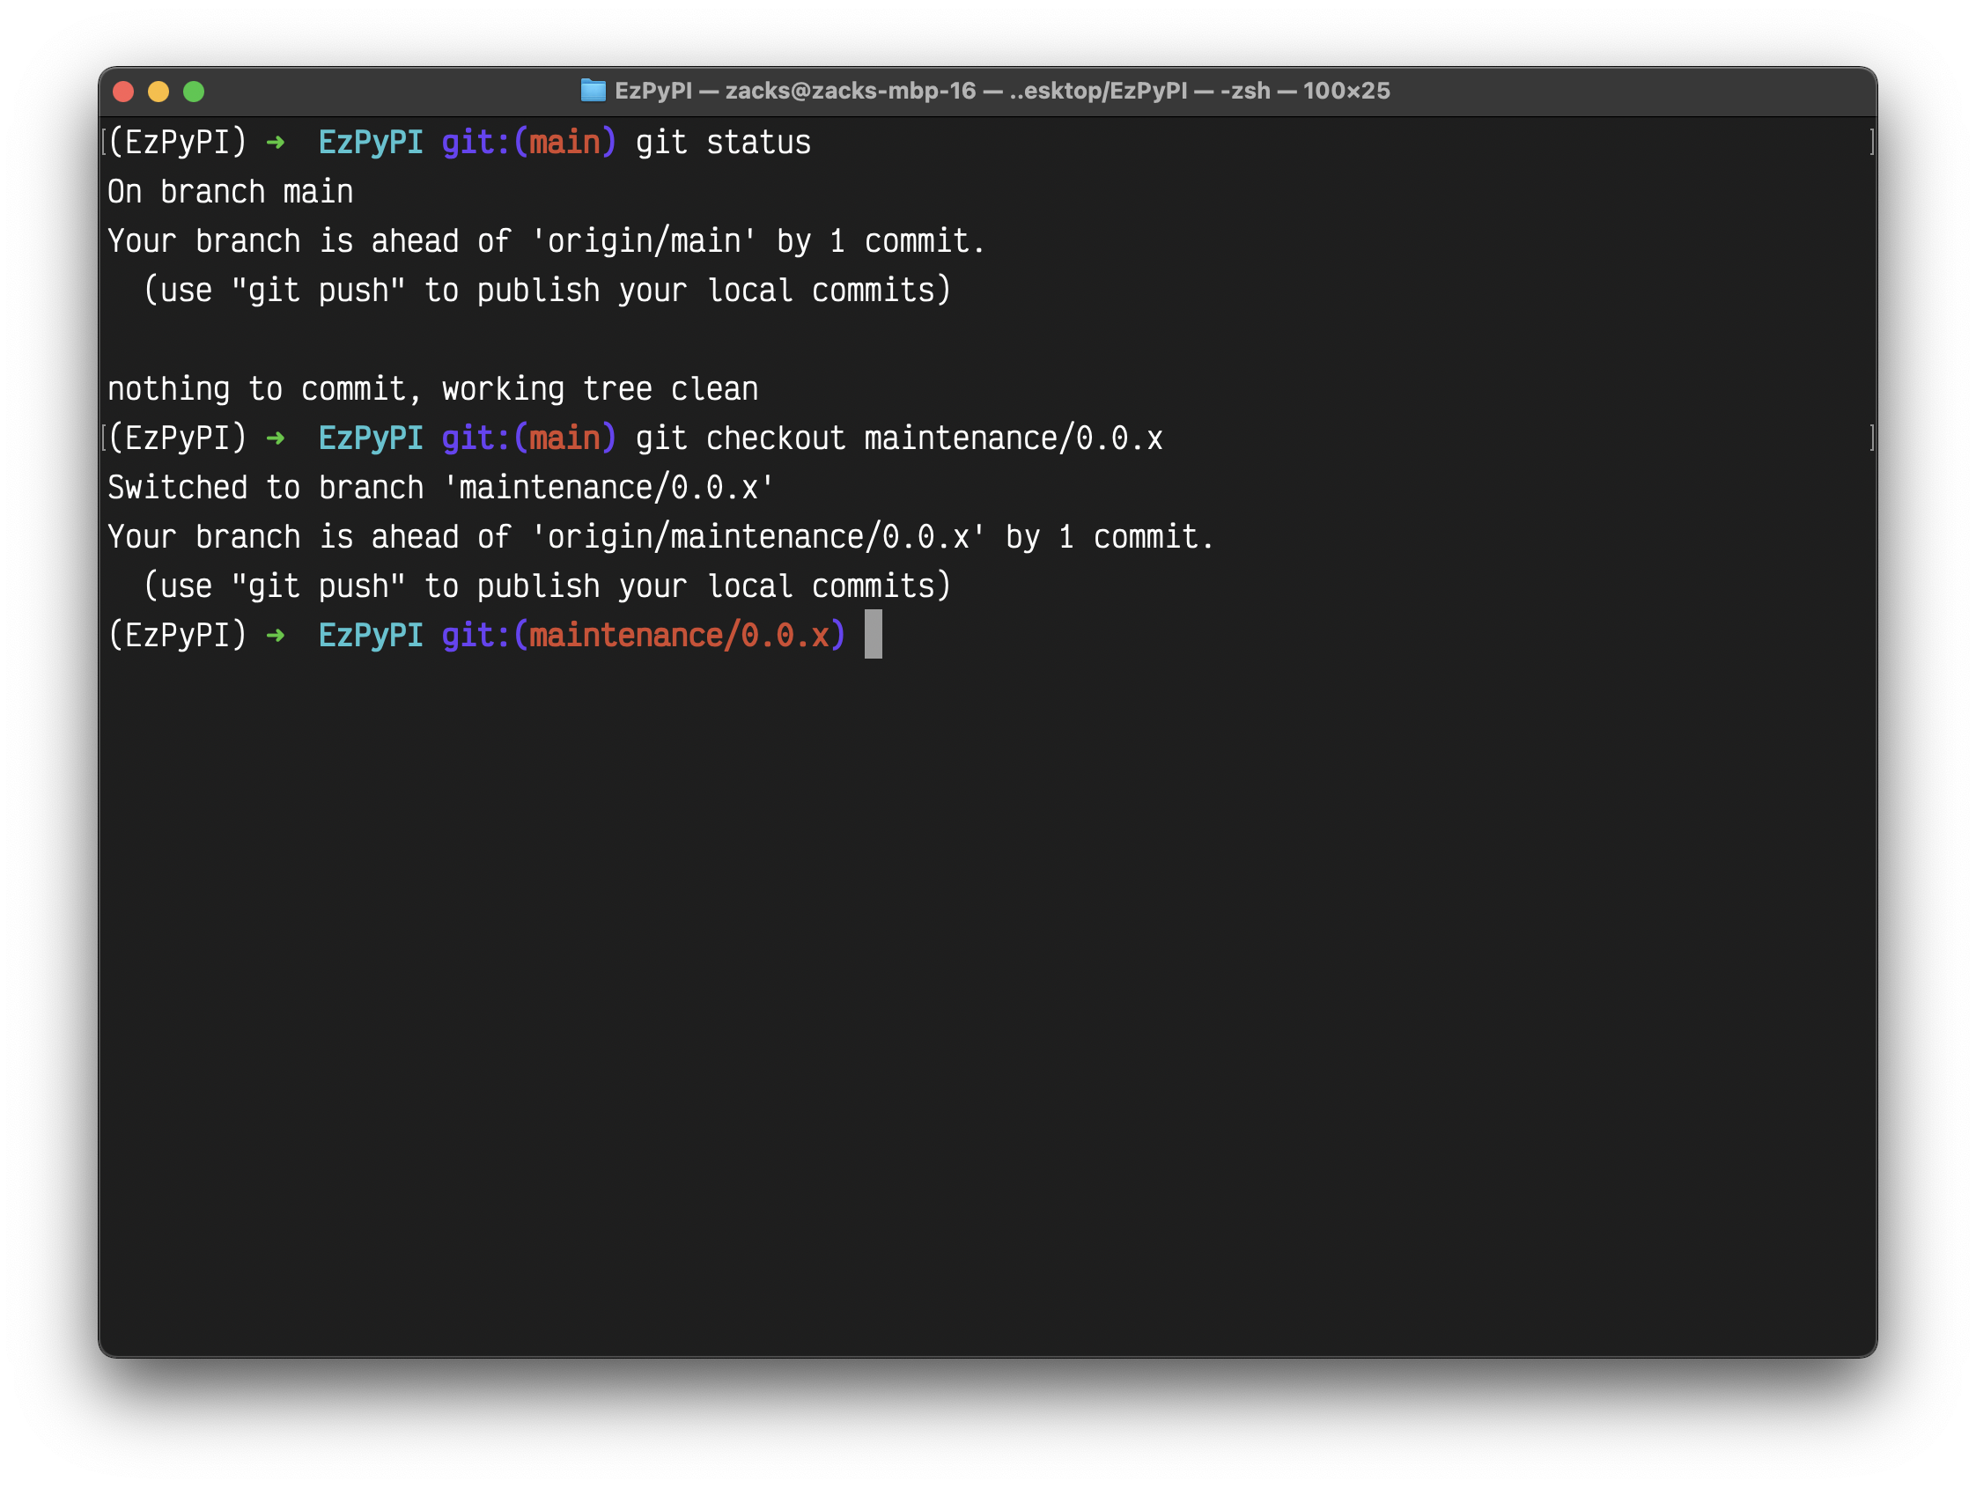Image resolution: width=1976 pixels, height=1488 pixels.
Task: Click the yellow minimize window button
Action: click(159, 91)
